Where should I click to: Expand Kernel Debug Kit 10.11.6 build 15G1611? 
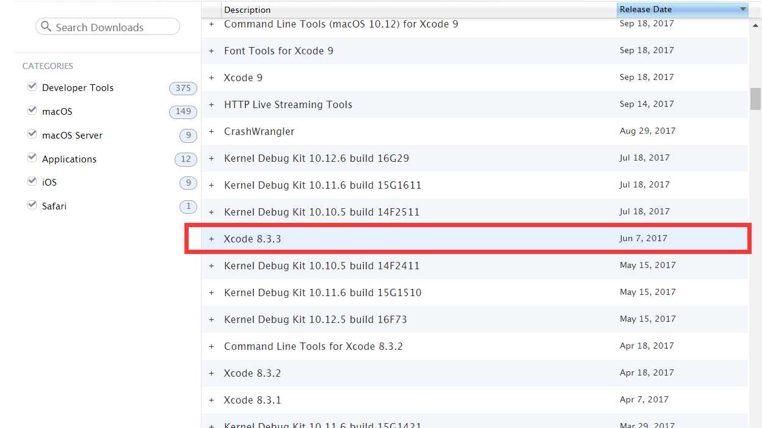pyautogui.click(x=211, y=185)
